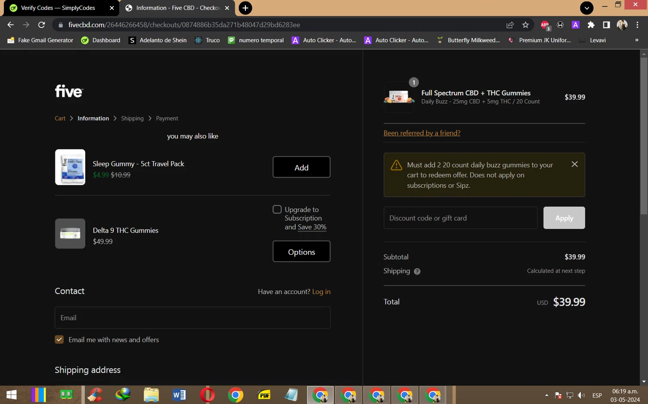Open the Truco bookmark
648x404 pixels.
207,40
